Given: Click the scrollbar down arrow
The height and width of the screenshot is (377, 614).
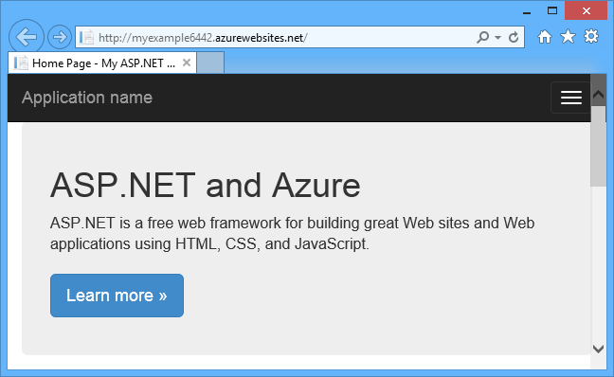Looking at the screenshot, I should (x=598, y=349).
